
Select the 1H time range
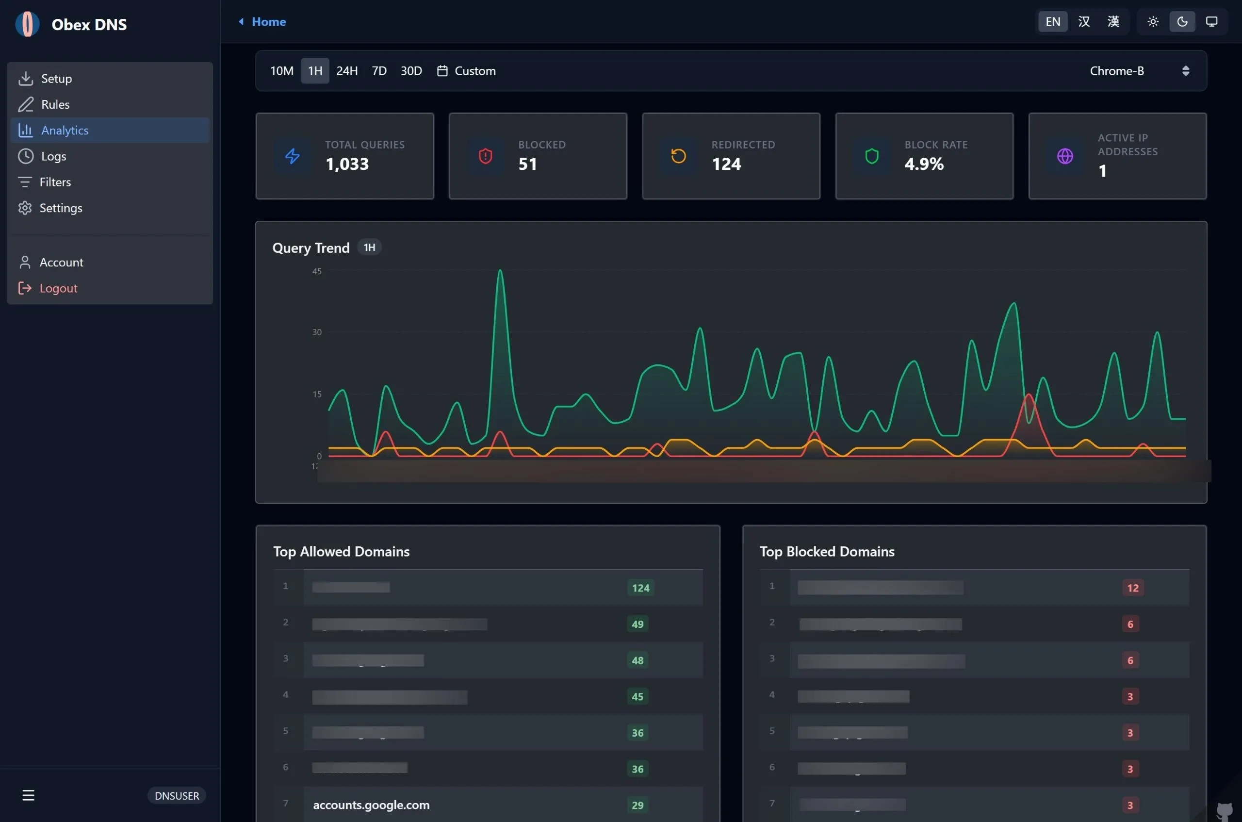[x=315, y=71]
